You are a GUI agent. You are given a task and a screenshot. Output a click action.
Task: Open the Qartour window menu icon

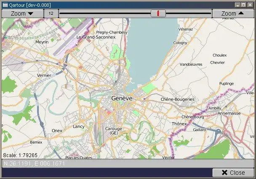pos(5,5)
